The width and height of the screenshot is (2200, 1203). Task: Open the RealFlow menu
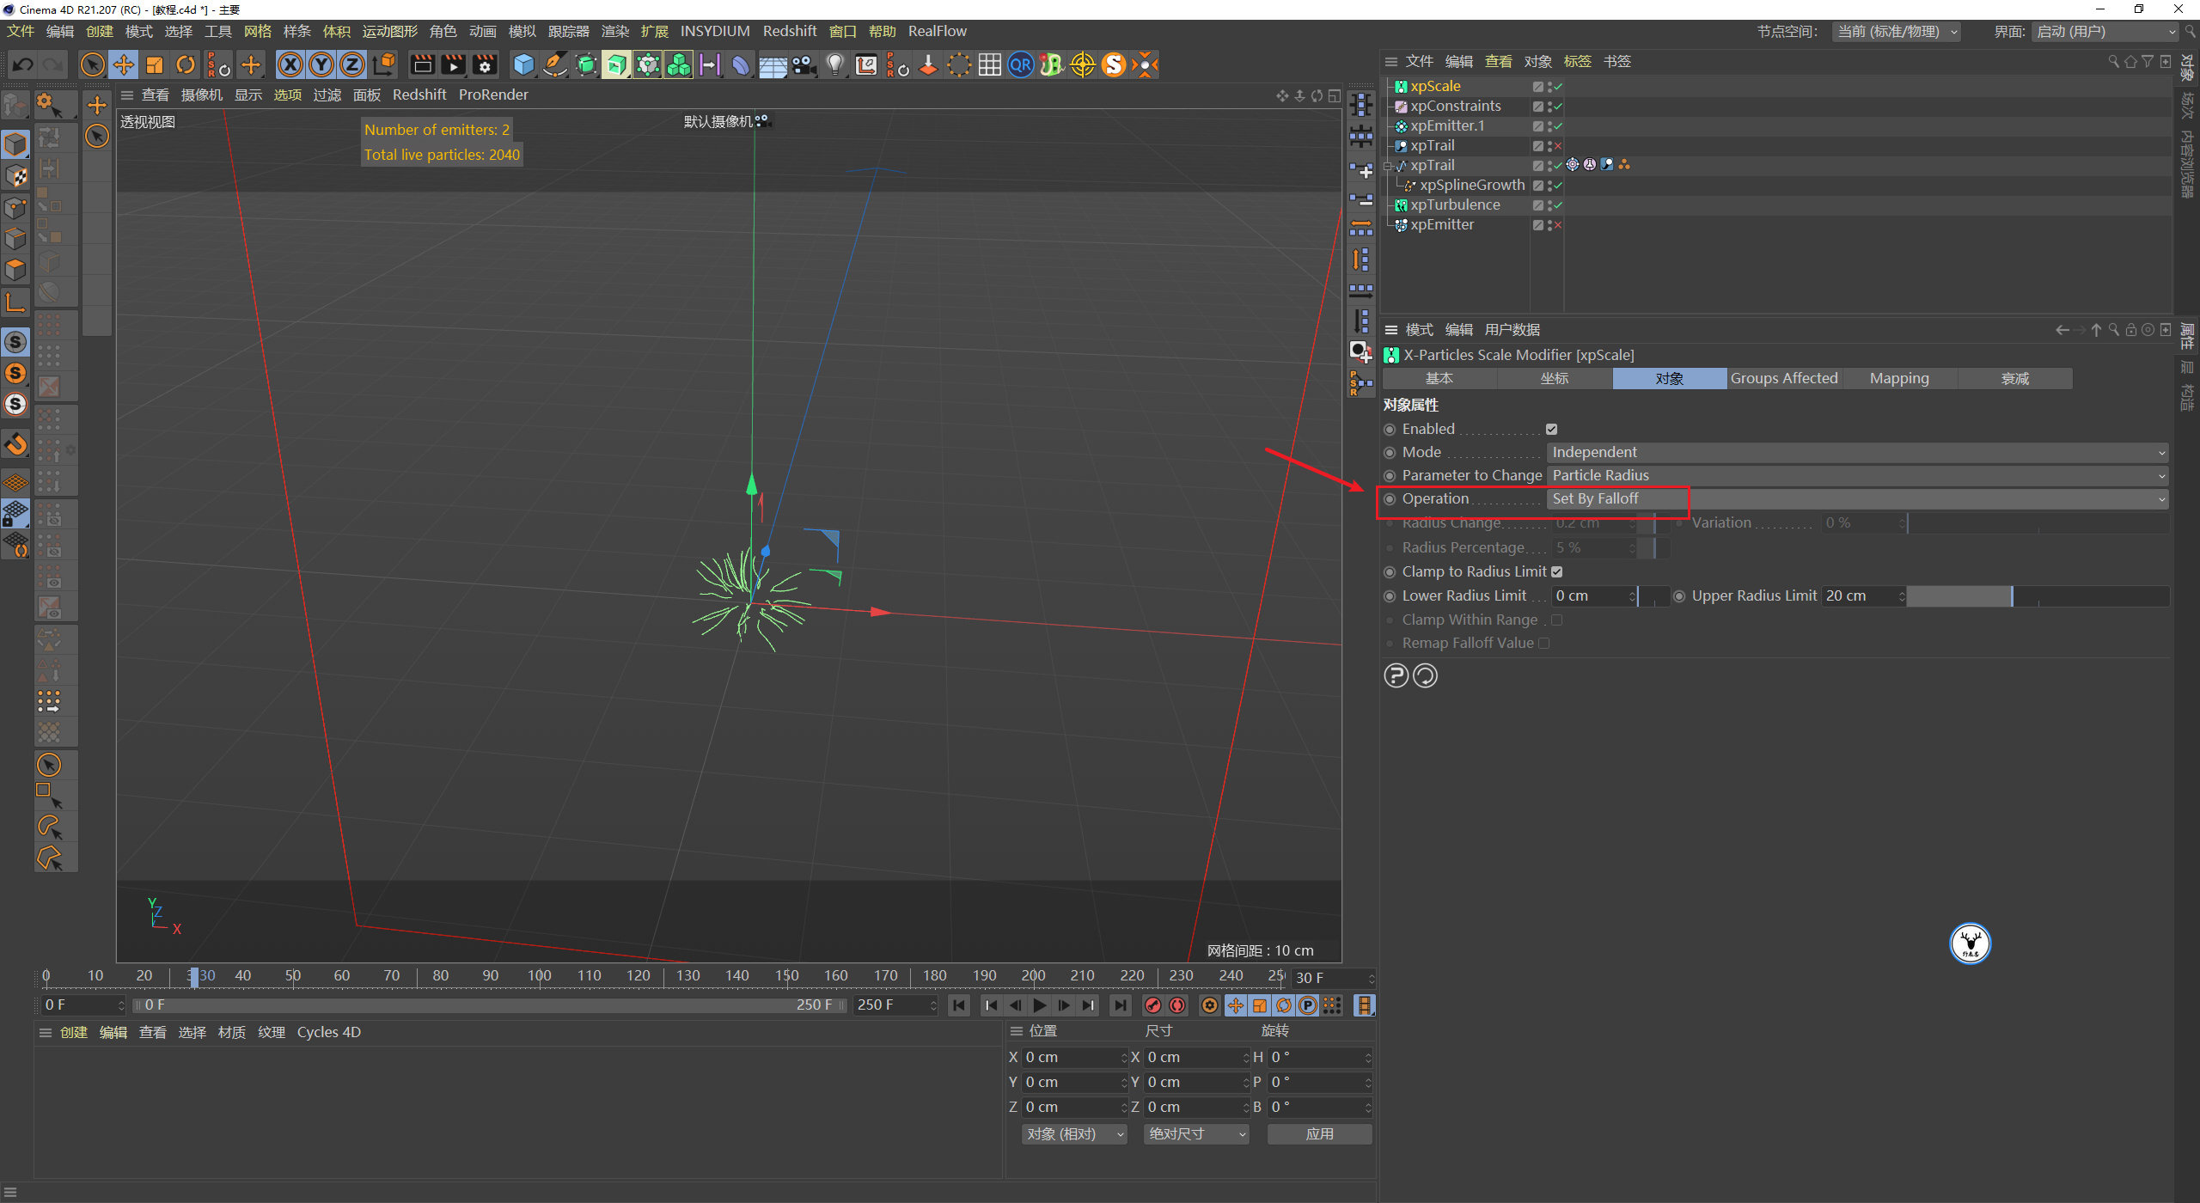click(938, 31)
